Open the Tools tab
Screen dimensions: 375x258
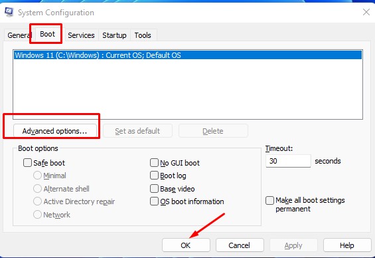click(x=143, y=35)
